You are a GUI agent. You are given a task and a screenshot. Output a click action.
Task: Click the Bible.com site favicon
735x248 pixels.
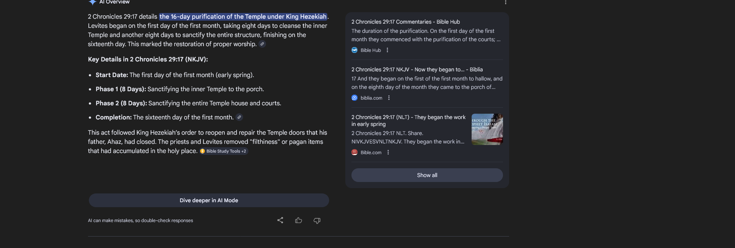pyautogui.click(x=354, y=152)
